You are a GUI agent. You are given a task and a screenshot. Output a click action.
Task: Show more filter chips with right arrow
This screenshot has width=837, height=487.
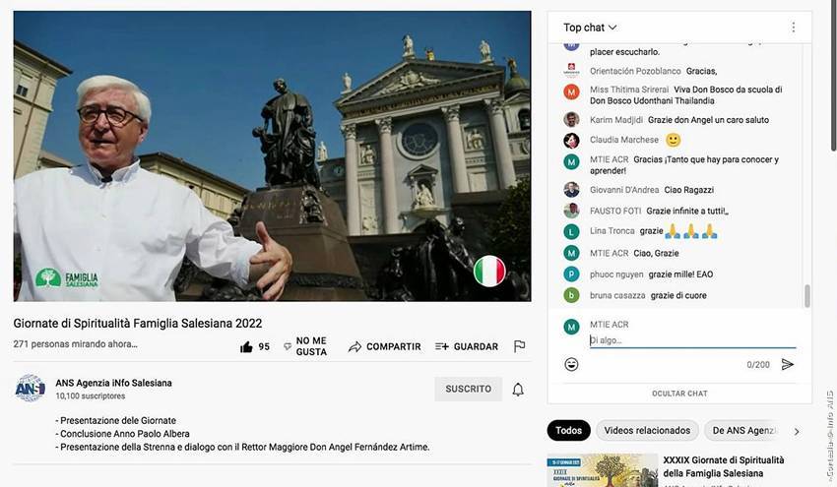coord(797,432)
